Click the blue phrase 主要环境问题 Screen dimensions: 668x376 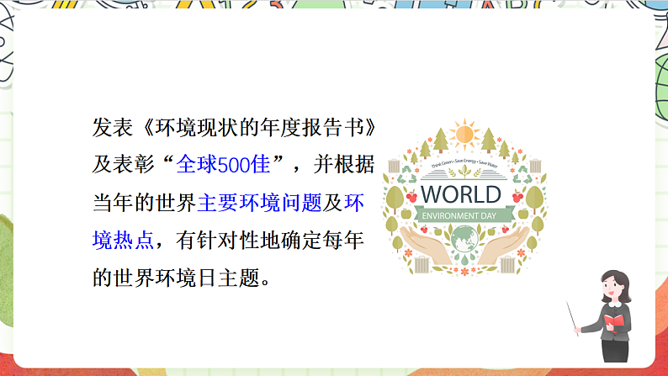259,202
